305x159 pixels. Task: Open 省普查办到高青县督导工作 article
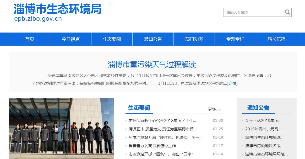152,146
